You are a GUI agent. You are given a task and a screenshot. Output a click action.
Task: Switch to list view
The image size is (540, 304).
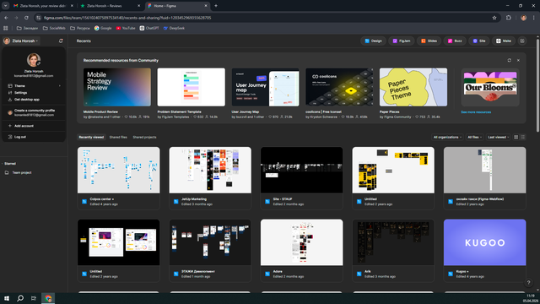[x=523, y=137]
